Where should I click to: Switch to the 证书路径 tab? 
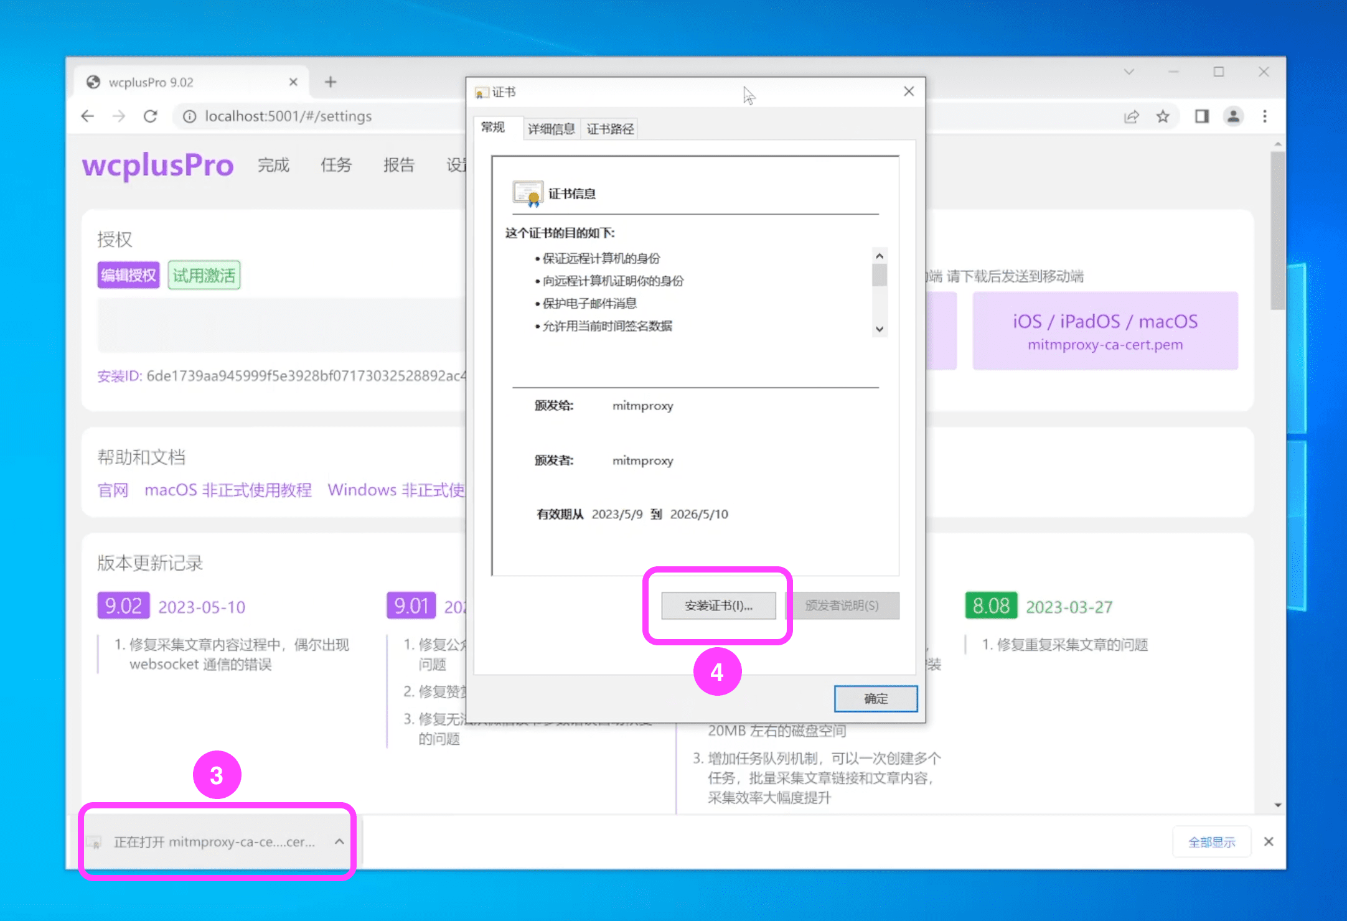(x=610, y=129)
